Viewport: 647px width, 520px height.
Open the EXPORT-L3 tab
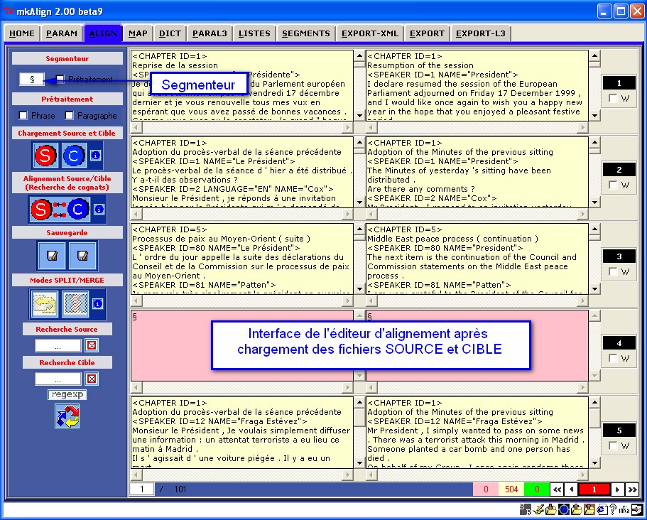click(x=481, y=33)
